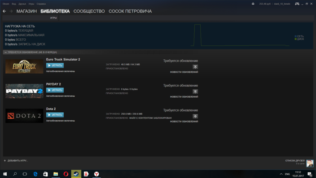Select the PAYDAY 2 title text
This screenshot has width=316, height=178.
(x=53, y=84)
